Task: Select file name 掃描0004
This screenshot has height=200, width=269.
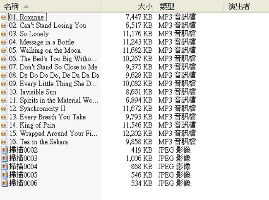Action: click(23, 166)
